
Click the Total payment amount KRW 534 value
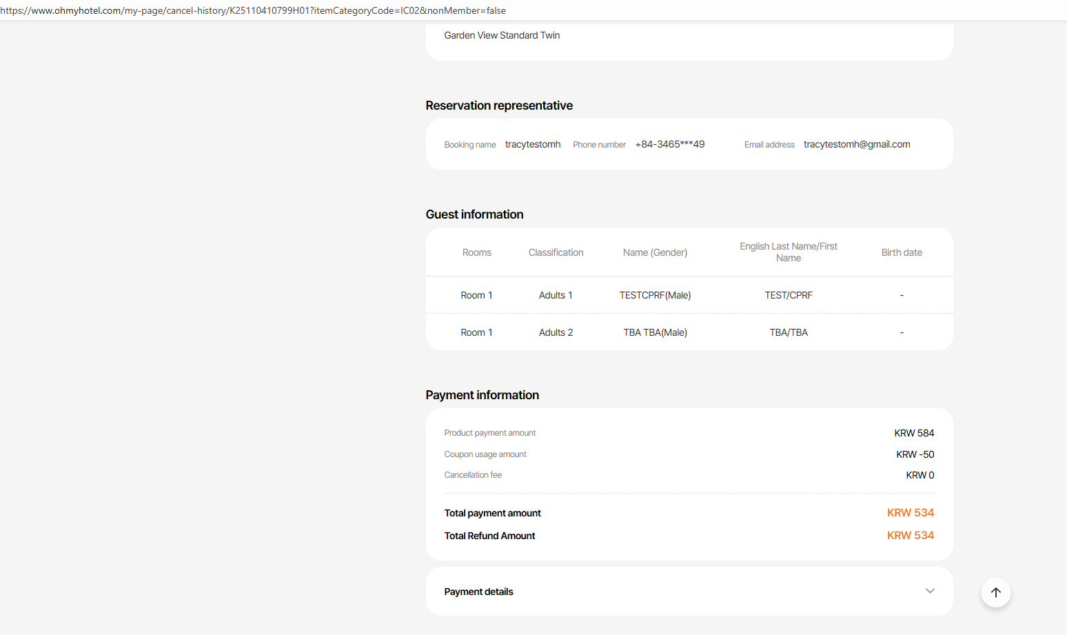pyautogui.click(x=910, y=513)
